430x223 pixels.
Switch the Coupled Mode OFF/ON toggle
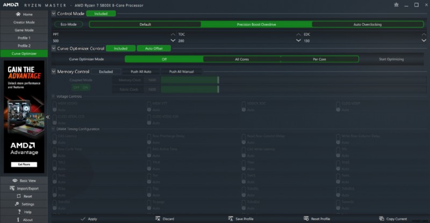point(81,87)
